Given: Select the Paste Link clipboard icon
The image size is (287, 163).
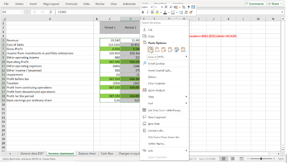Looking at the screenshot, I should click(183, 50).
